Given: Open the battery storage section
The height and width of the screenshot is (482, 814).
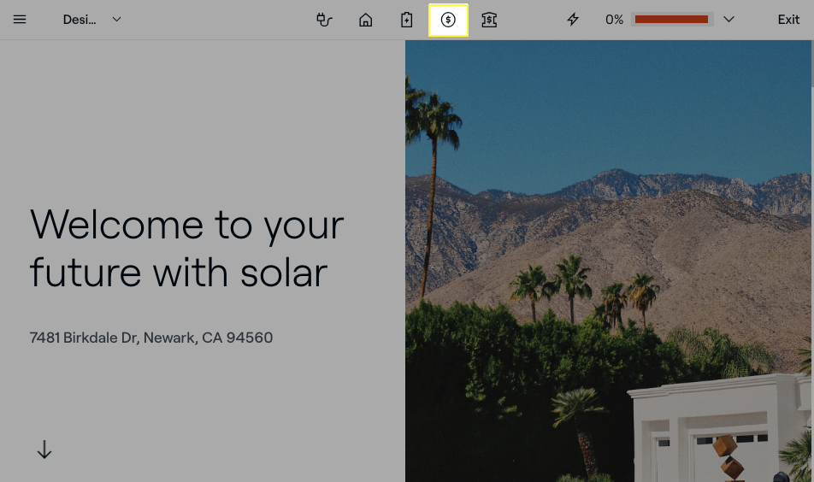Looking at the screenshot, I should pyautogui.click(x=407, y=20).
